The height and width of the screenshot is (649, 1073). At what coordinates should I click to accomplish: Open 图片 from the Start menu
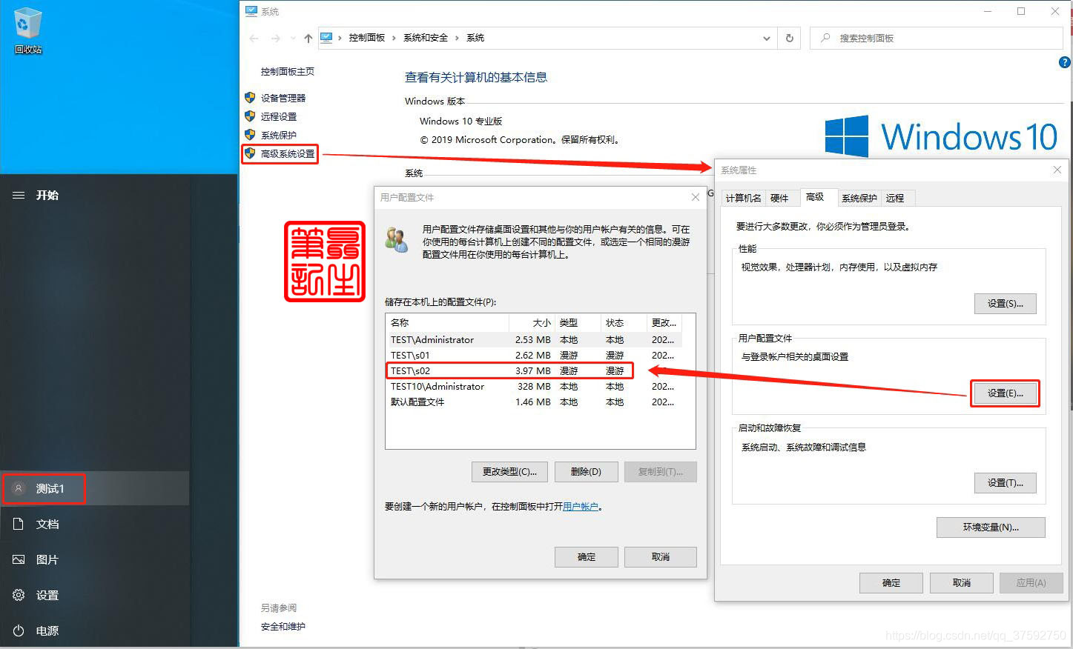click(95, 560)
